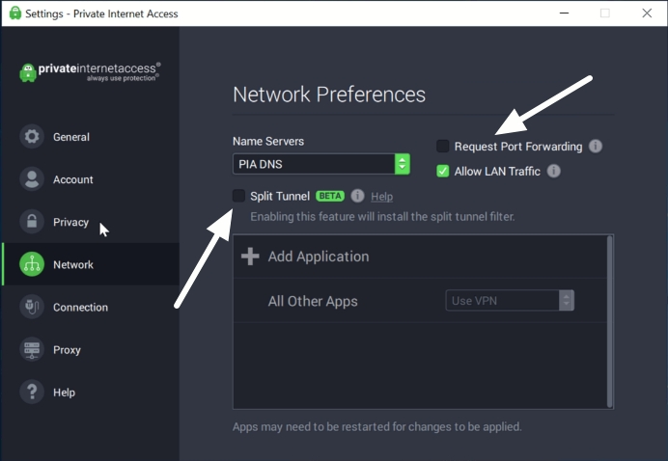668x461 pixels.
Task: Select the Proxy server icon
Action: point(32,349)
